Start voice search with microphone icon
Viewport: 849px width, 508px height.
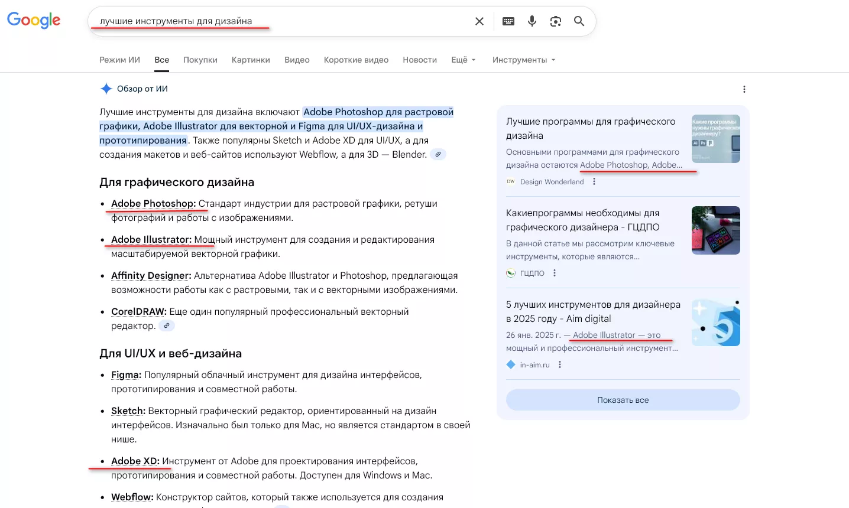[532, 21]
